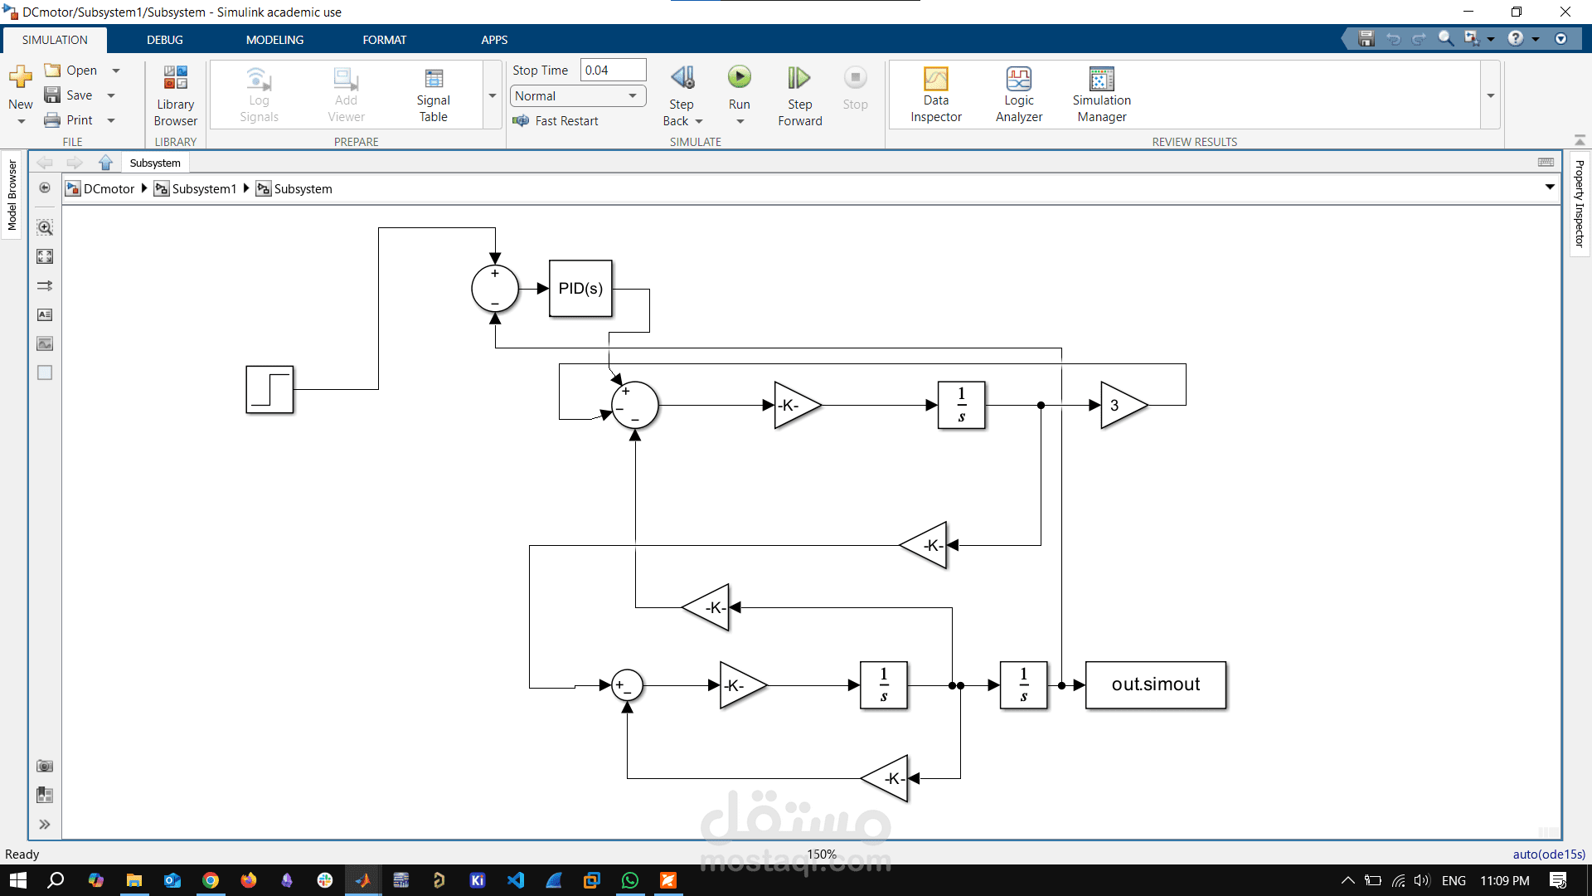Expand the Prepare gallery arrow
Screen dimensions: 1592x896
click(493, 96)
